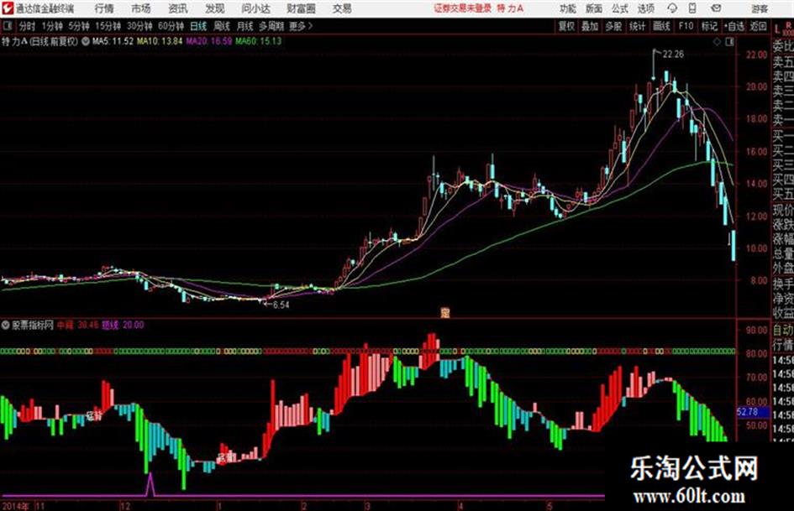The image size is (794, 511).
Task: Open the 问小达 menu
Action: tap(255, 8)
